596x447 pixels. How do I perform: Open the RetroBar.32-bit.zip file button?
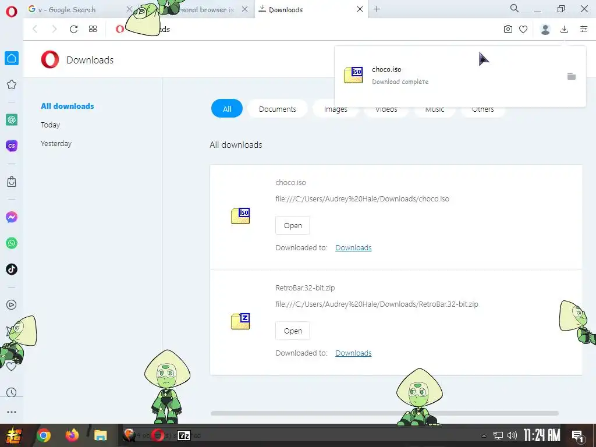coord(293,331)
